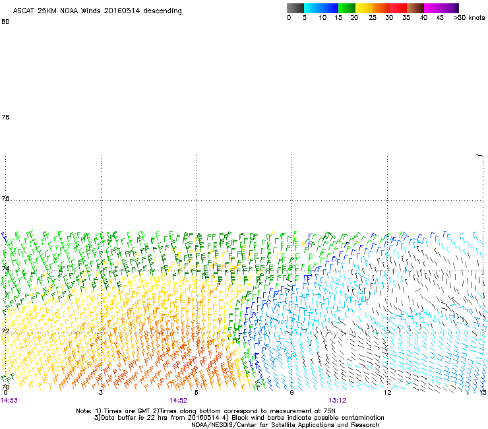The height and width of the screenshot is (429, 488).
Task: Click the purple time stamp '14:53'
Action: tap(9, 401)
